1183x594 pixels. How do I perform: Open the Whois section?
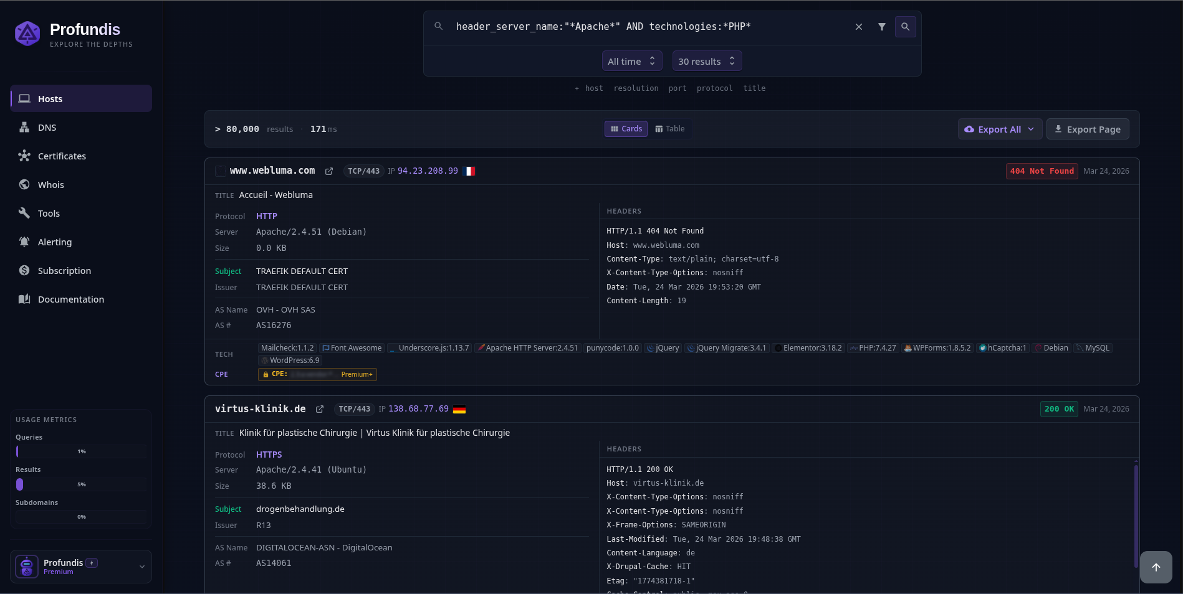(x=81, y=184)
